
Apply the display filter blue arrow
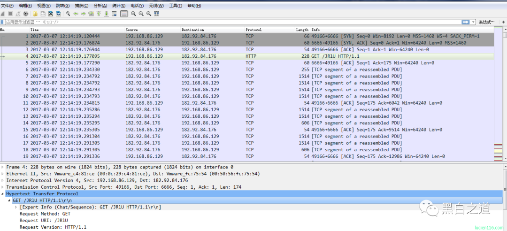point(466,22)
